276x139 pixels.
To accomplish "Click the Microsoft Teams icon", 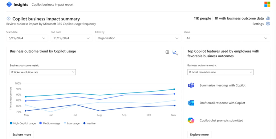I will (x=191, y=86).
